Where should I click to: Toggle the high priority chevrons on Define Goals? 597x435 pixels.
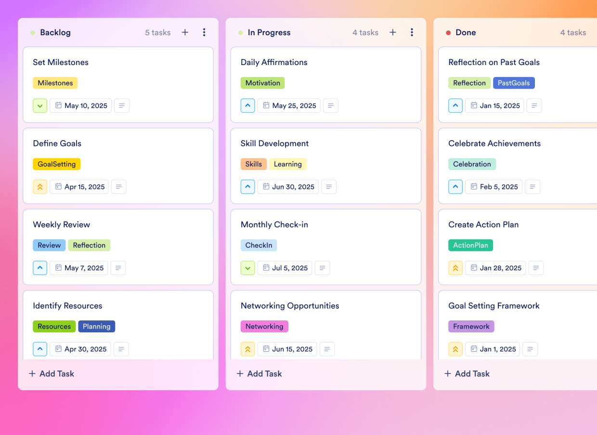(x=40, y=186)
